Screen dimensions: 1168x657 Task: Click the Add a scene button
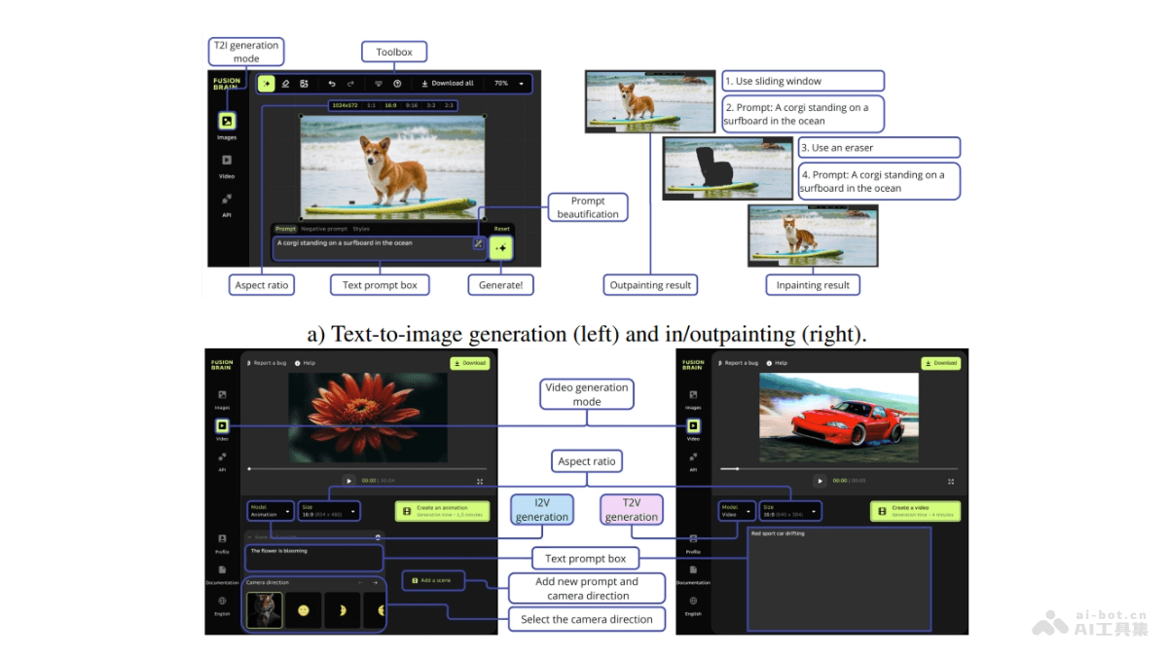click(x=433, y=580)
